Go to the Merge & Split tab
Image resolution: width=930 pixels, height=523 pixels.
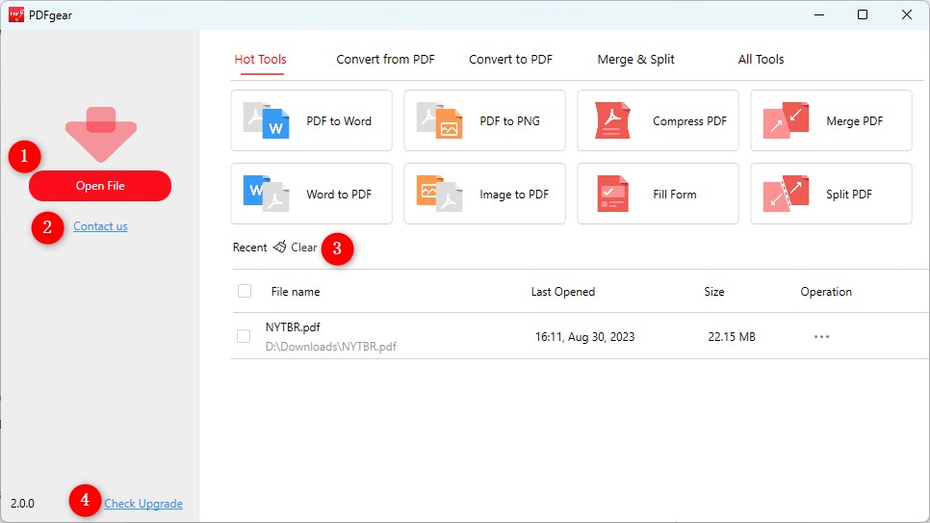tap(635, 60)
